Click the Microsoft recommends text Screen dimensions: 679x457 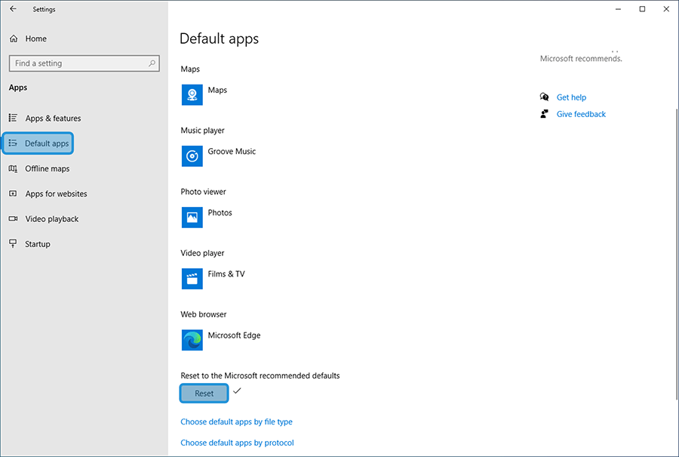click(x=581, y=58)
